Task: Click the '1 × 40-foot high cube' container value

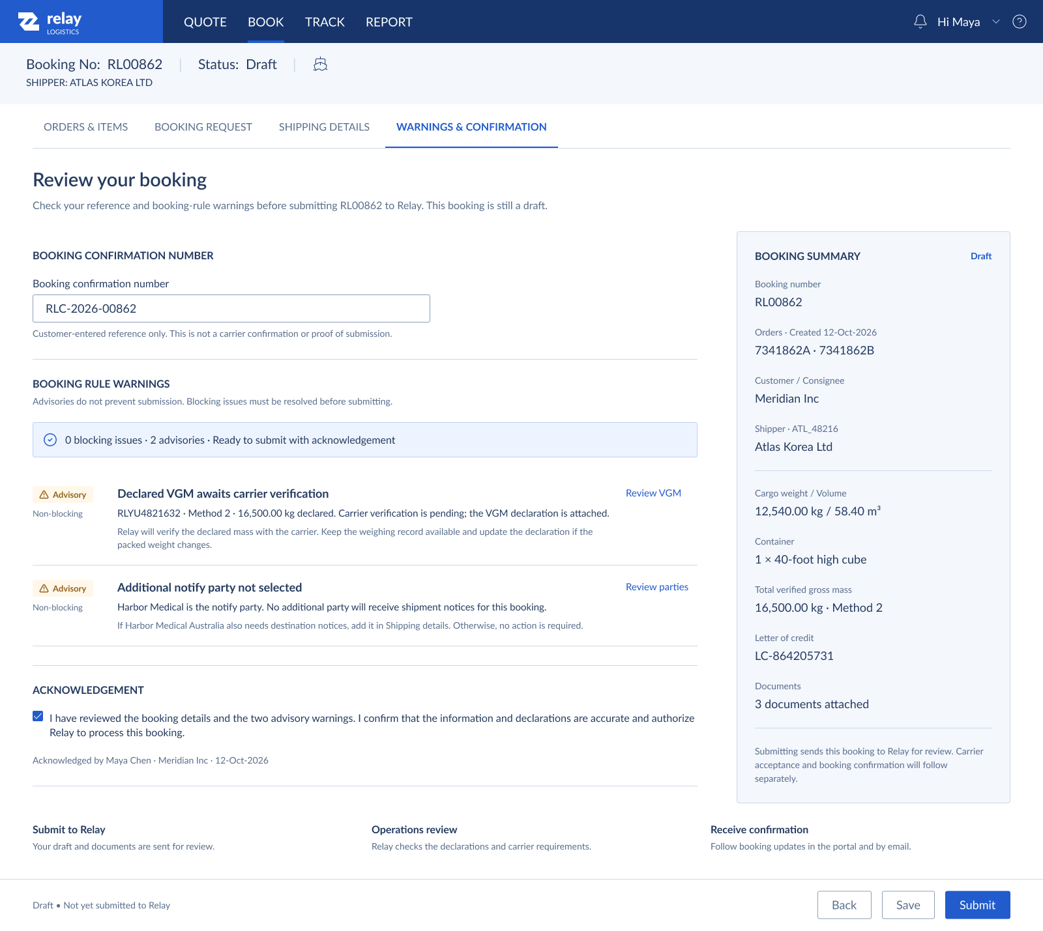Action: pos(811,560)
